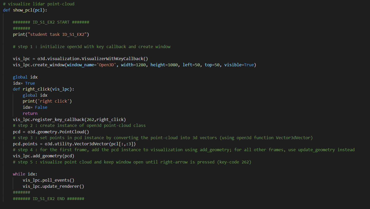370x209 pixels.
Task: Click the print('right click') statement
Action: 47,101
